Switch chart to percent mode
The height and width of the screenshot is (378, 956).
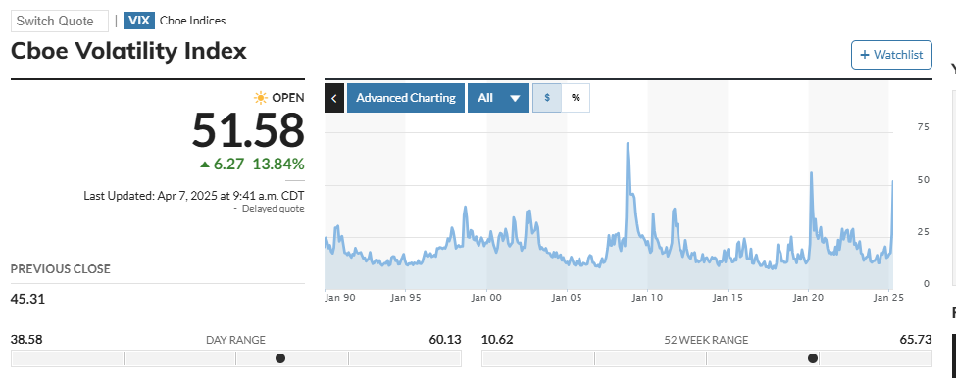pos(576,98)
